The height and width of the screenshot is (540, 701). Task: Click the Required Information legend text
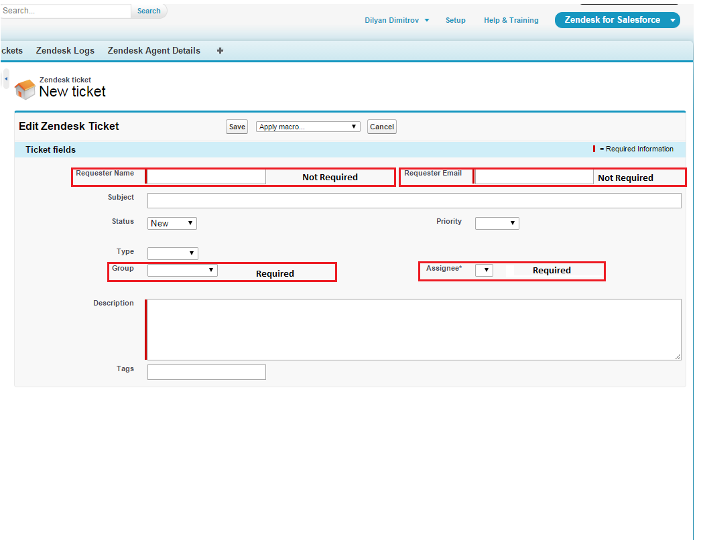point(637,149)
